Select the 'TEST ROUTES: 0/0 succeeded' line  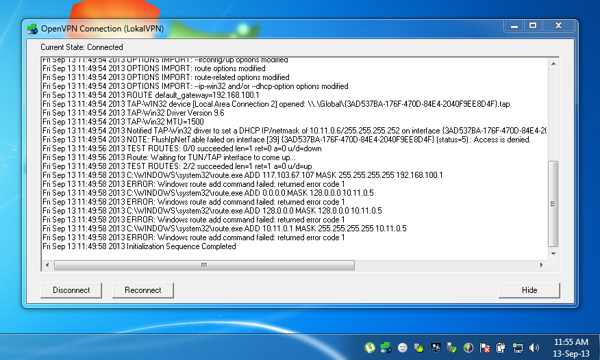coord(182,149)
